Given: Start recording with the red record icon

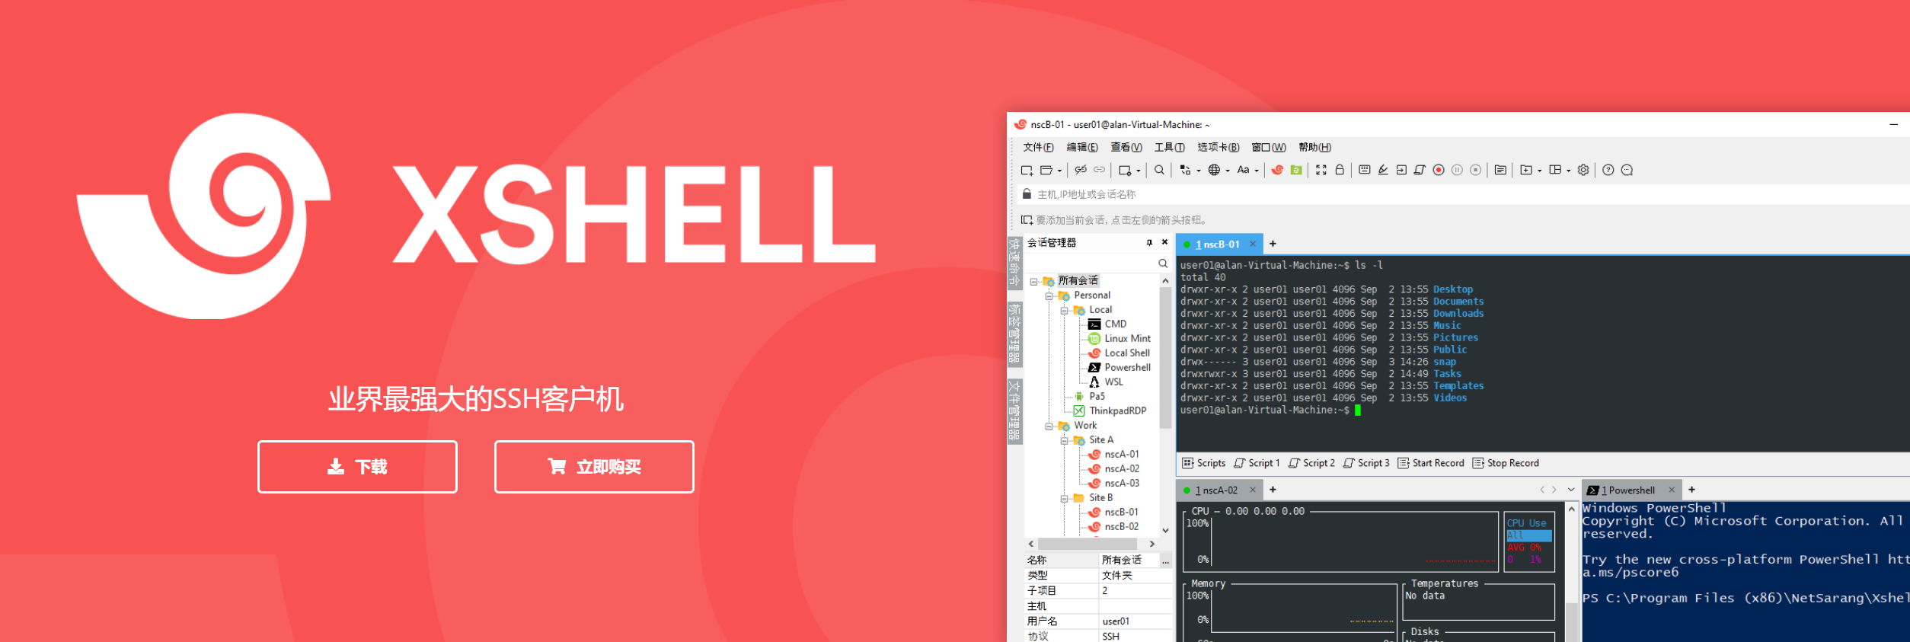Looking at the screenshot, I should [x=1439, y=171].
